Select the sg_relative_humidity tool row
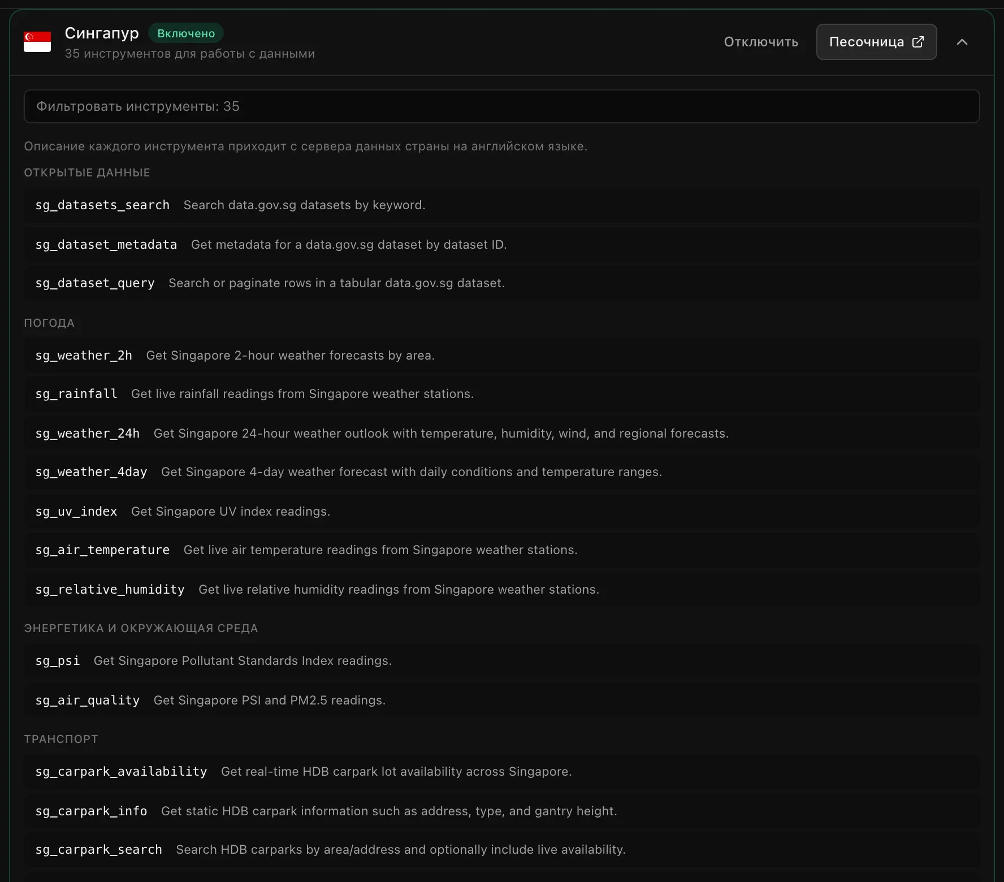The height and width of the screenshot is (882, 1004). coord(501,589)
